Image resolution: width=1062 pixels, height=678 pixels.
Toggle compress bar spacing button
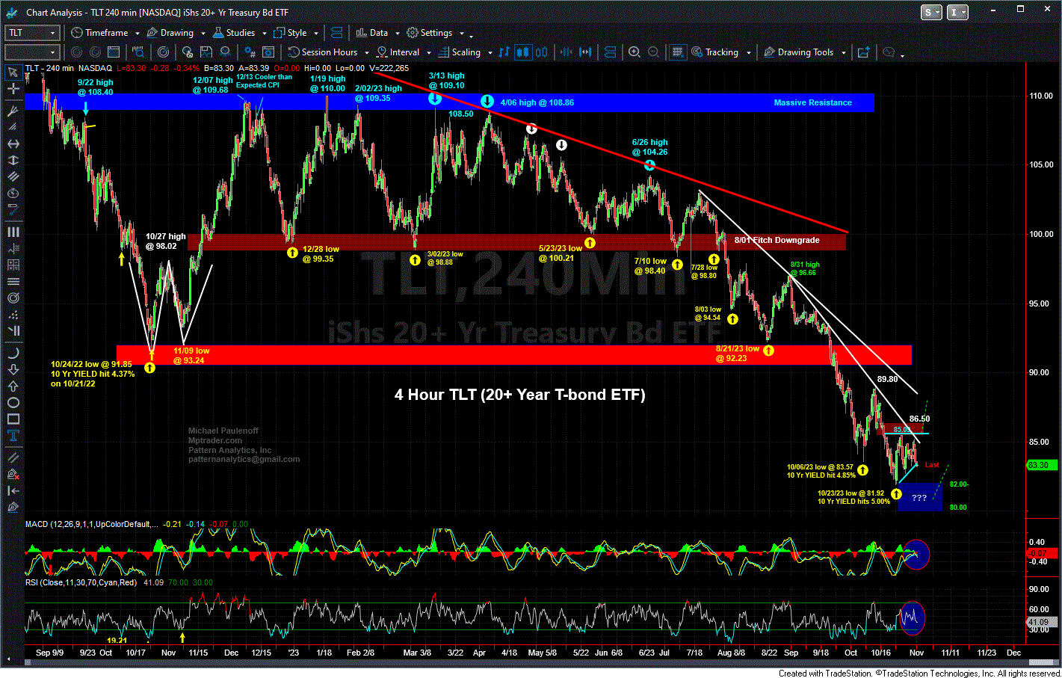point(566,52)
